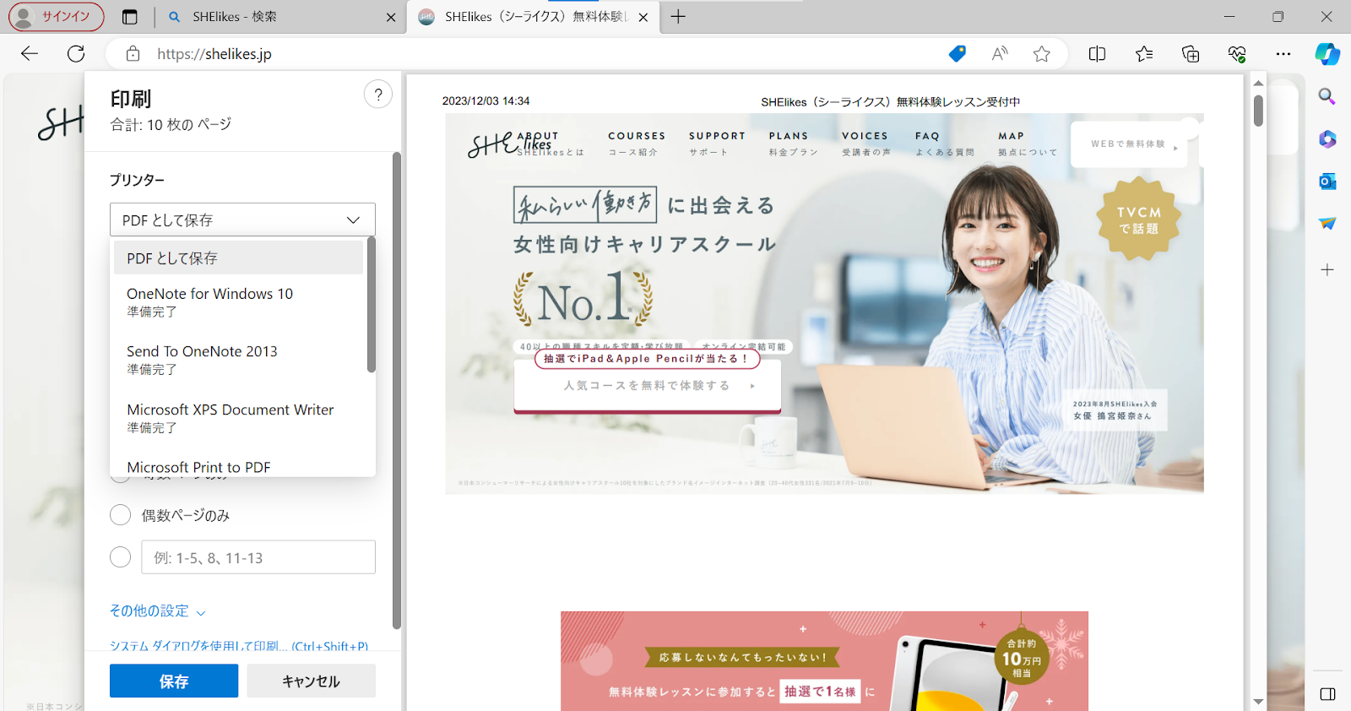Choose Microsoft XPS Document Writer printer
This screenshot has height=711, width=1351.
(x=238, y=418)
